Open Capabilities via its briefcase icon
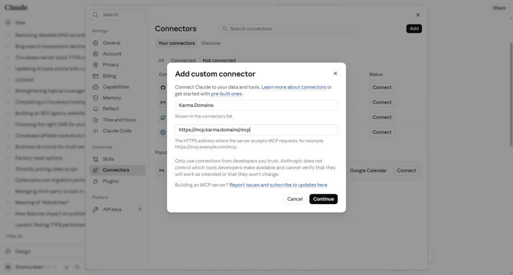This screenshot has height=275, width=513. [96, 87]
